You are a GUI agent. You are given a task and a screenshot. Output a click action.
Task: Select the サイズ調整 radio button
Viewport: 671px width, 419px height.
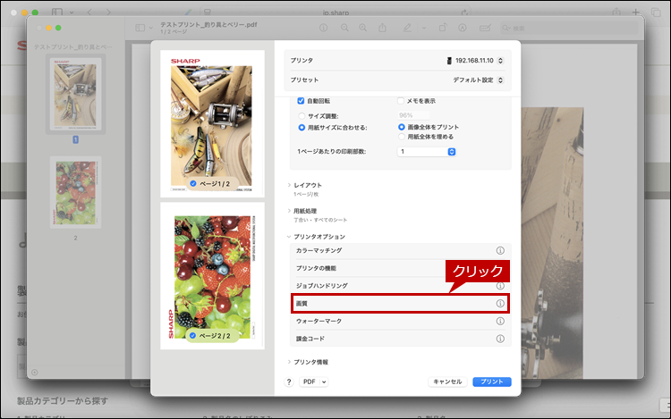[x=301, y=115]
